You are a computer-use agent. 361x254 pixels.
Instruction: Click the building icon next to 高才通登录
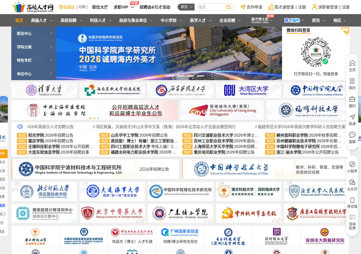pos(271,7)
